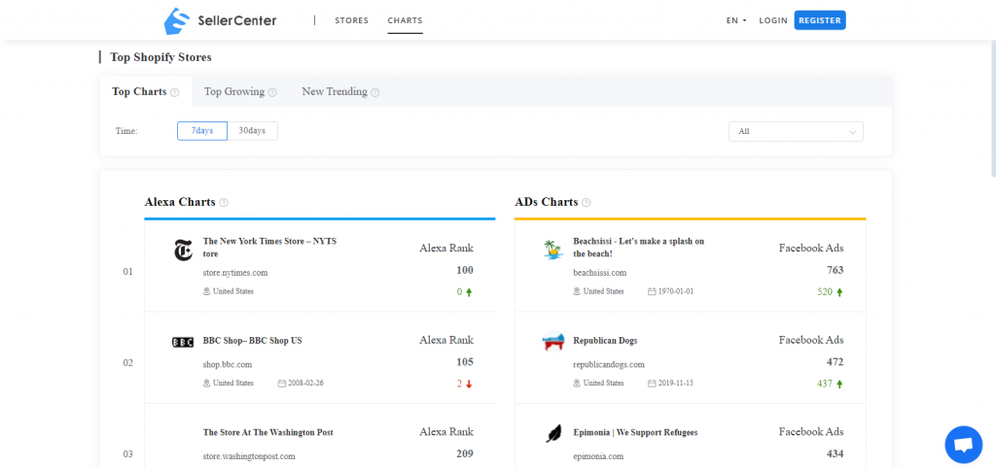Click the help icon next to Alexa Charts
Image resolution: width=996 pixels, height=468 pixels.
pos(224,203)
